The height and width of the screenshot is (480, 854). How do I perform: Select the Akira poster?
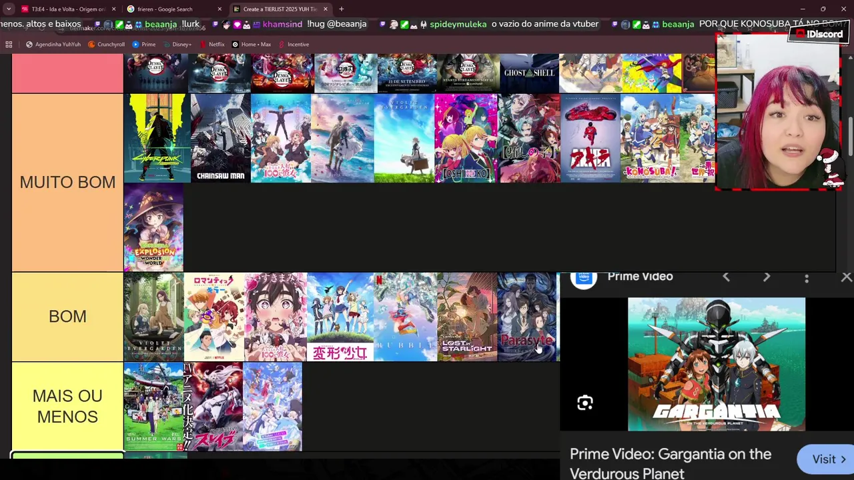coord(590,138)
